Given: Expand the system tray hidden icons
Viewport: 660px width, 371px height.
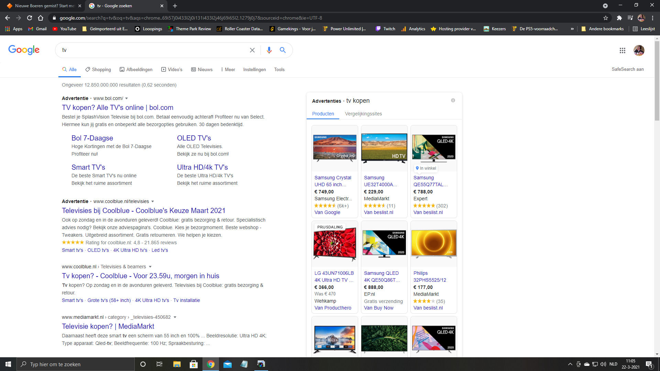Looking at the screenshot, I should (570, 364).
